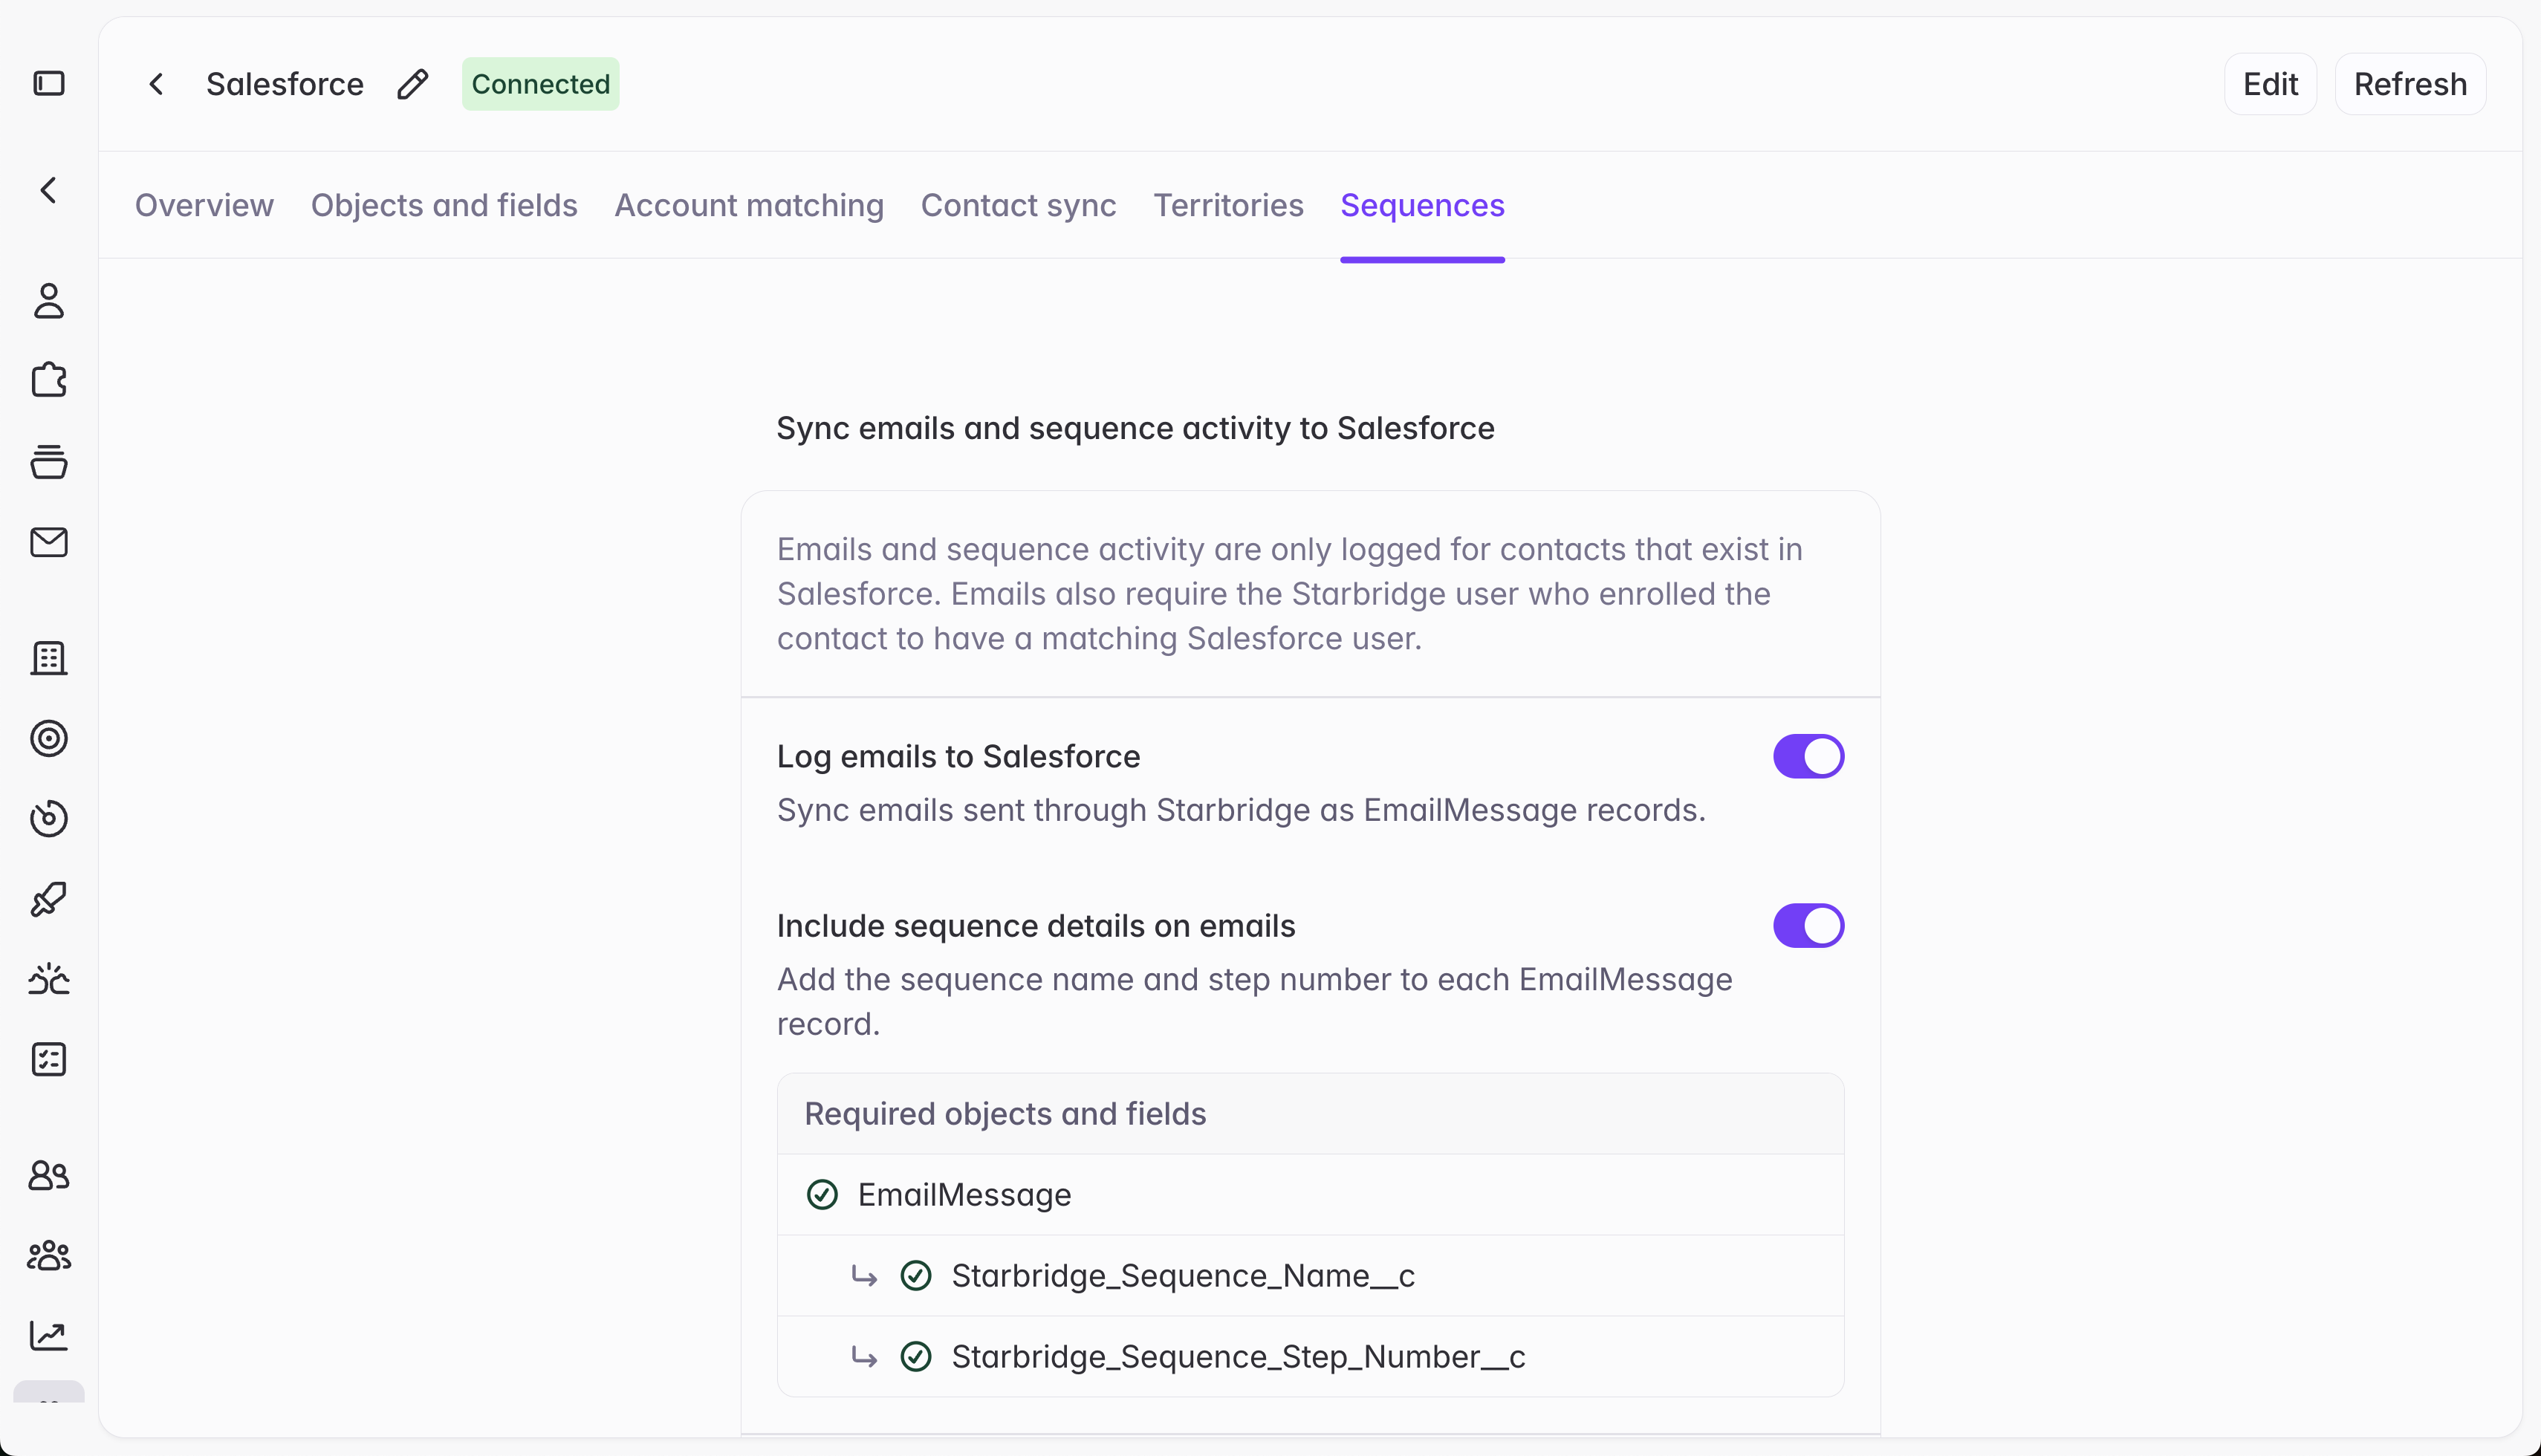
Task: Click the 'Emails and sequence activity are only logged' notice
Action: tap(1290, 594)
